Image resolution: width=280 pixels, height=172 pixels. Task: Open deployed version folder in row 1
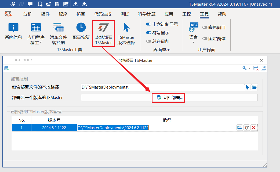[240, 128]
